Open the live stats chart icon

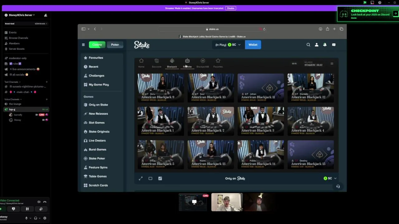(x=160, y=178)
